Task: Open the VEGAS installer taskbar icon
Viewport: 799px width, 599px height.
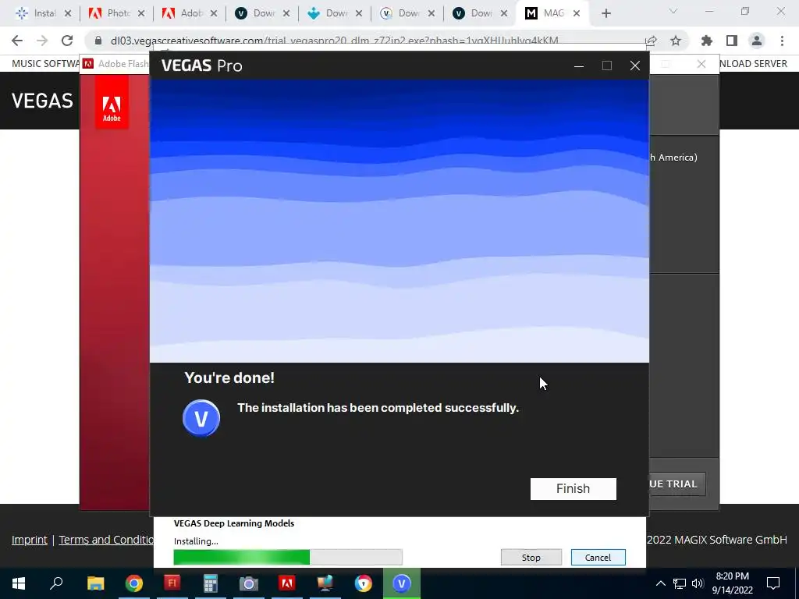Action: click(x=402, y=583)
